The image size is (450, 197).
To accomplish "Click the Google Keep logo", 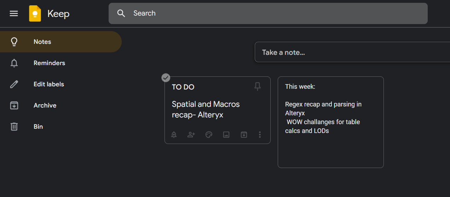I will click(x=35, y=14).
